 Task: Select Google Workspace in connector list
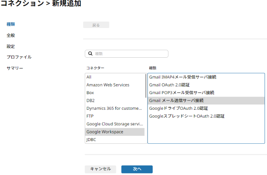coord(115,132)
